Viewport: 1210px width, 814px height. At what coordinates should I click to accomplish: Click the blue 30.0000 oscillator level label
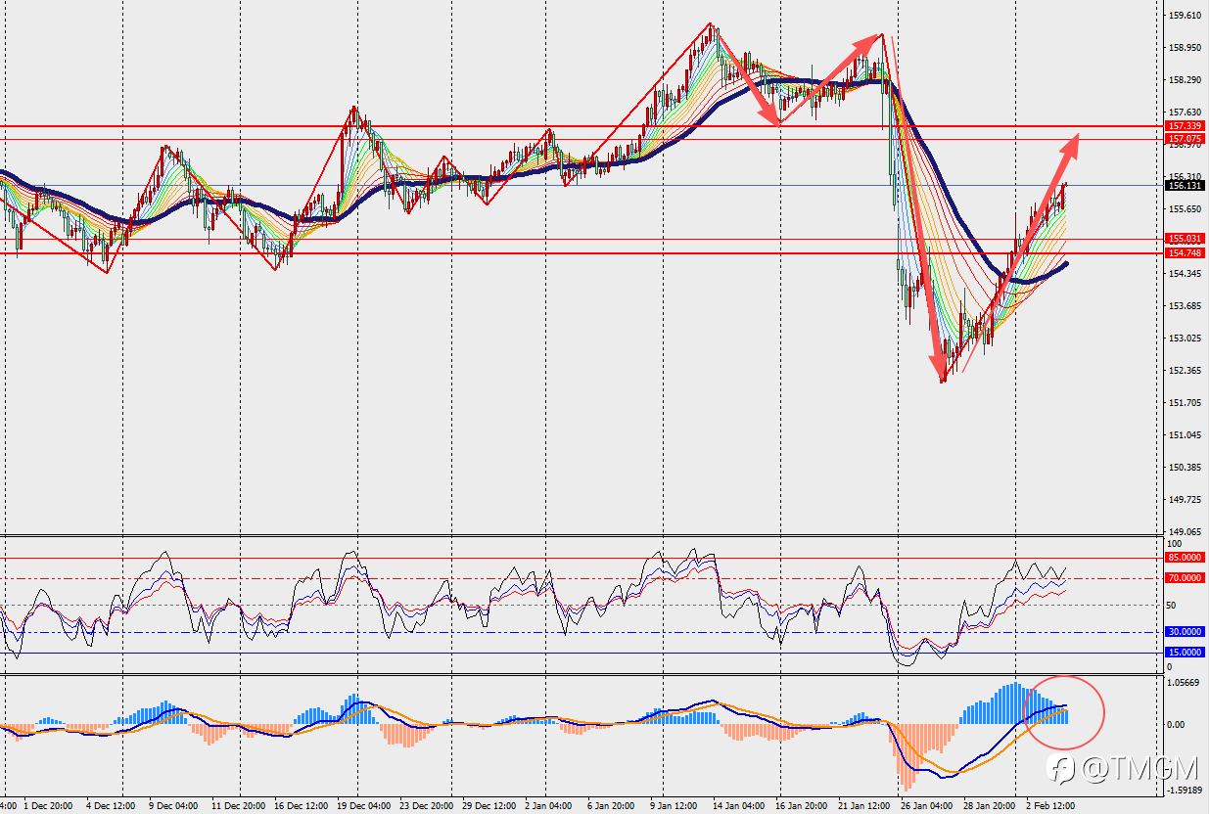1185,632
